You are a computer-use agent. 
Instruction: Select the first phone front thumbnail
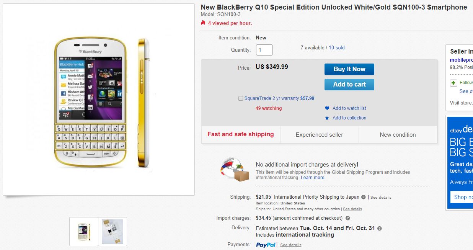tap(83, 232)
